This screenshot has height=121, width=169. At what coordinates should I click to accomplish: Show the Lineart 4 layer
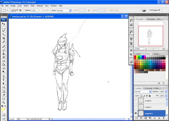[x=136, y=107]
